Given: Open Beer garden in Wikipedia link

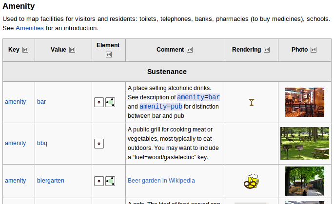Looking at the screenshot, I should (x=161, y=181).
